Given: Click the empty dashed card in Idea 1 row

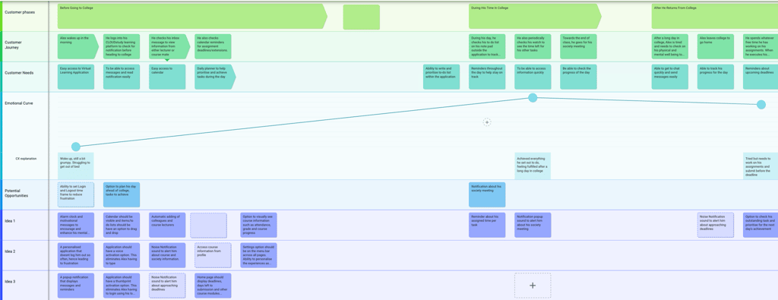Looking at the screenshot, I should 208,225.
